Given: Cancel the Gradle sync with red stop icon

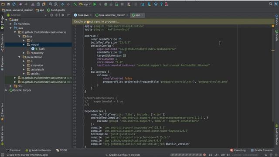Looking at the screenshot, I should (x=204, y=155).
